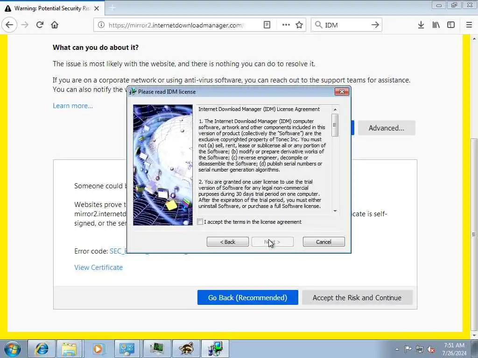The image size is (478, 358).
Task: Open the clock showing 7:51 AM
Action: (454, 349)
